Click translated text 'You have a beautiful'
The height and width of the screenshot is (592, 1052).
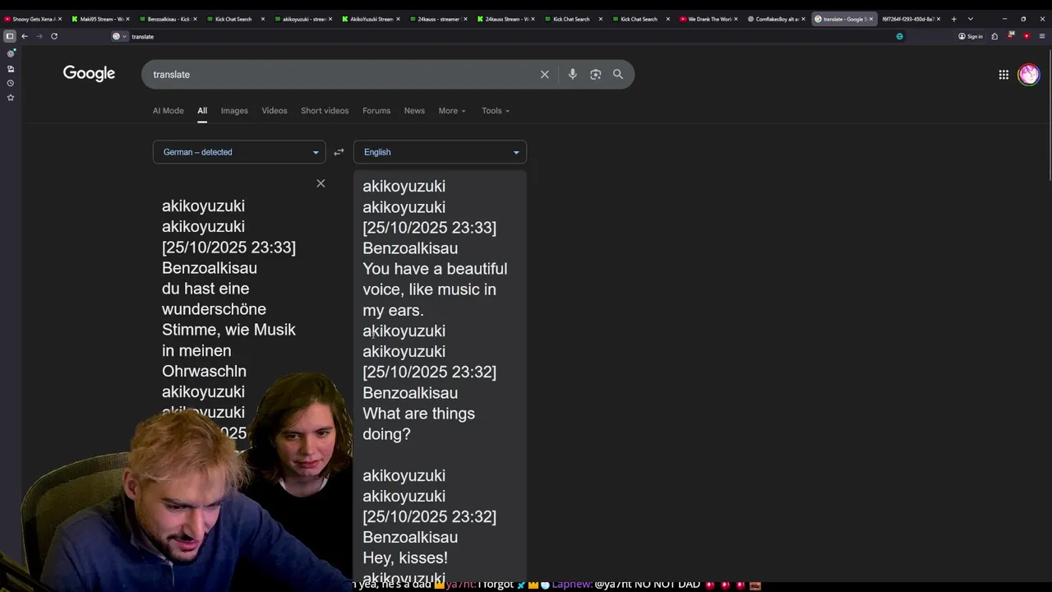tap(435, 269)
